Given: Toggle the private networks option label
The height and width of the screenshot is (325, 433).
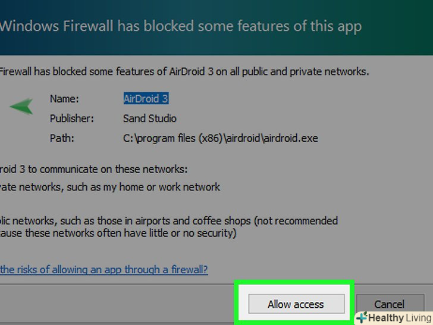Looking at the screenshot, I should coord(110,187).
